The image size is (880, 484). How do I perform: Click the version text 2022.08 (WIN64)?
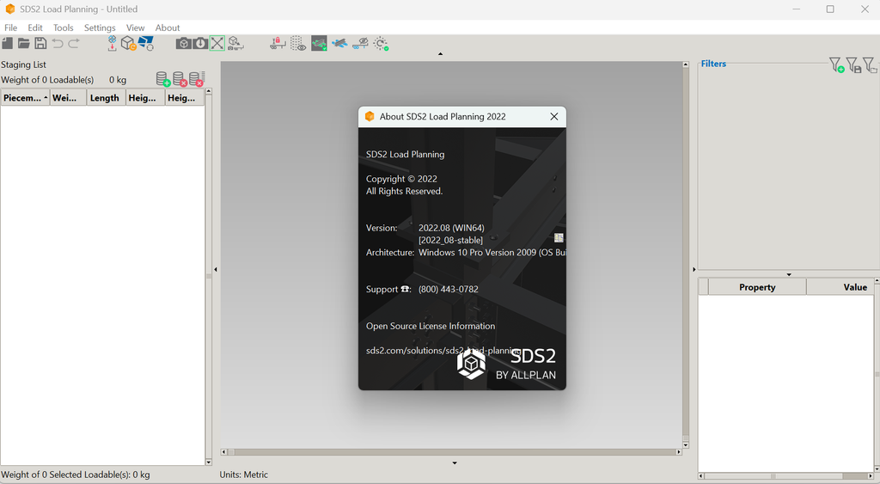pyautogui.click(x=451, y=228)
